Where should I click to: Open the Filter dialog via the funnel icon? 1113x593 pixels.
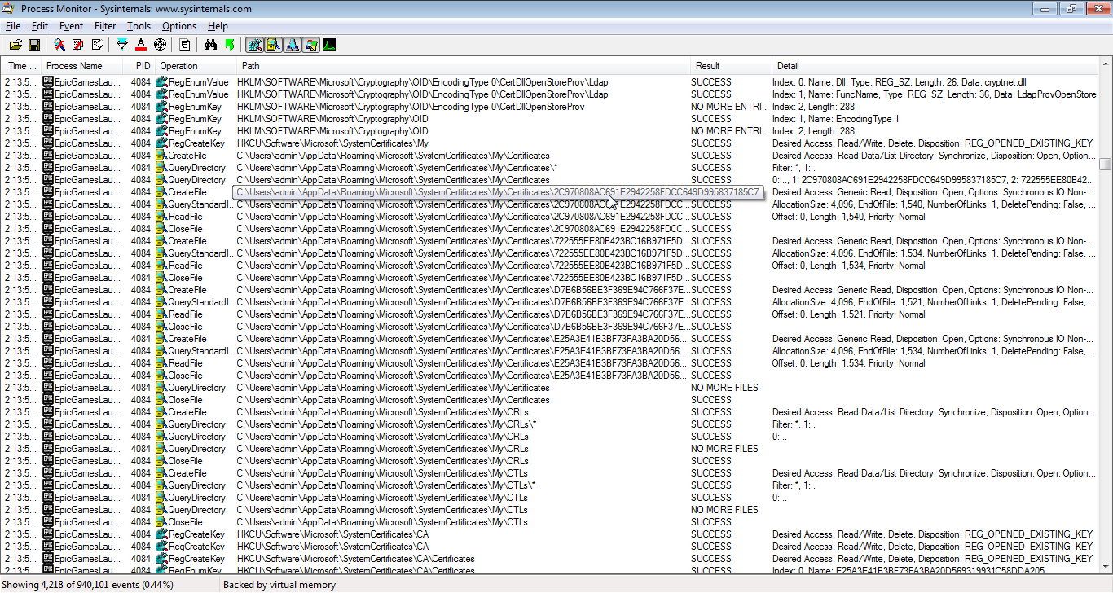[x=122, y=45]
